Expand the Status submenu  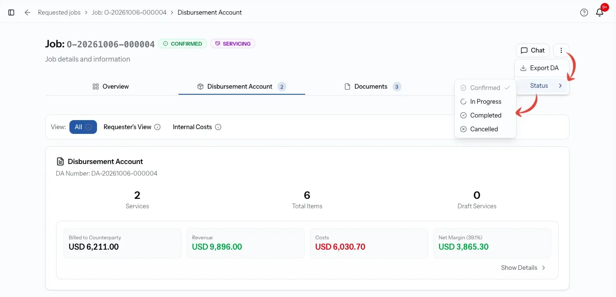(x=542, y=86)
